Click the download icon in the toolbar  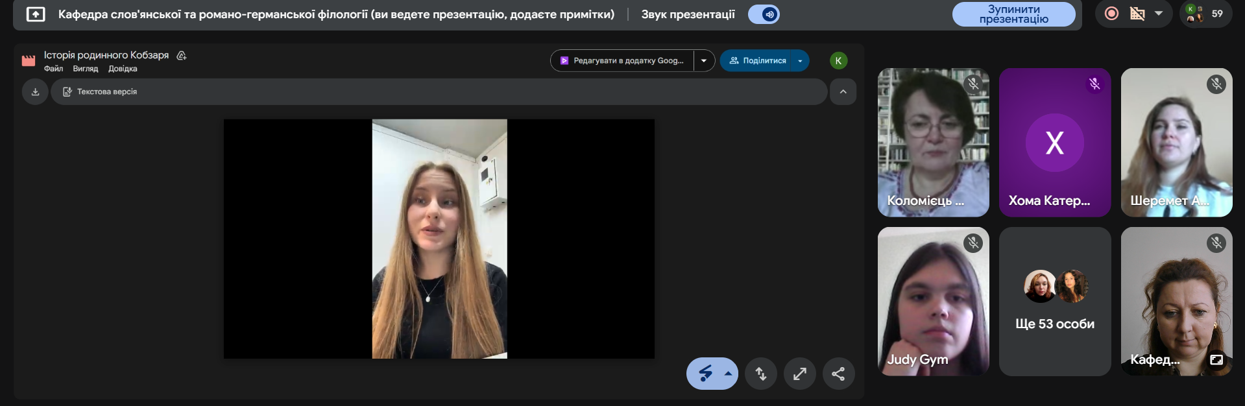click(x=35, y=92)
